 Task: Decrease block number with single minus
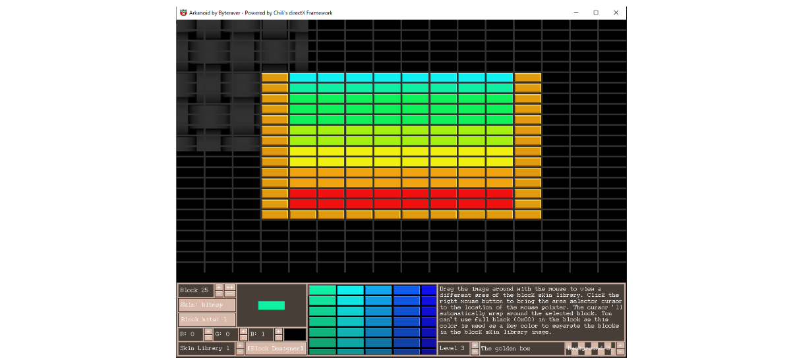tap(219, 294)
